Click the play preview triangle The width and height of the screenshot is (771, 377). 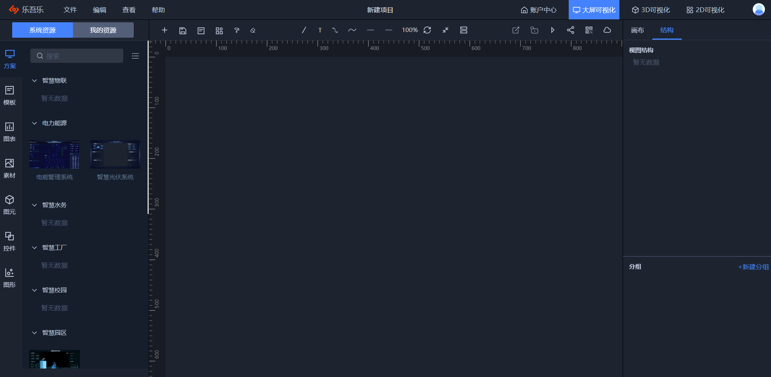coord(553,30)
